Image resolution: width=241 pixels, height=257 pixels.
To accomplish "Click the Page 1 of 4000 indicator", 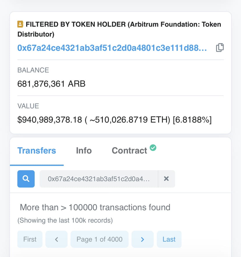I will (x=99, y=239).
